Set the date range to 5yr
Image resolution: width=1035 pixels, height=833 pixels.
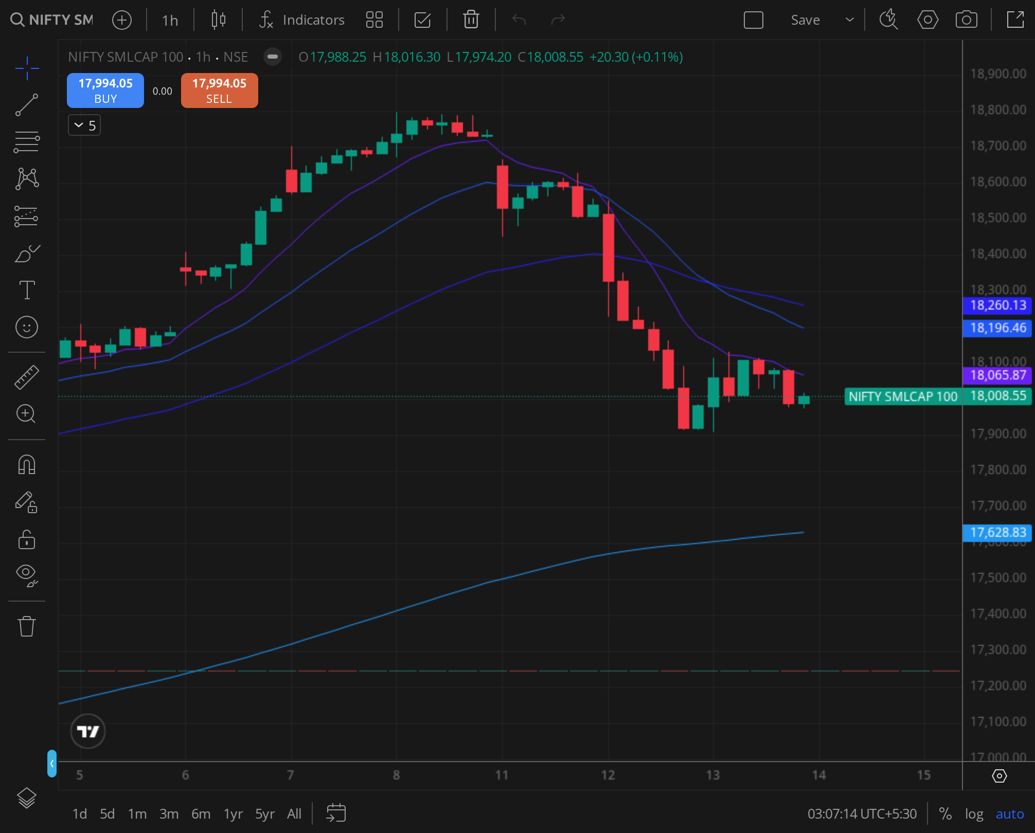tap(265, 814)
